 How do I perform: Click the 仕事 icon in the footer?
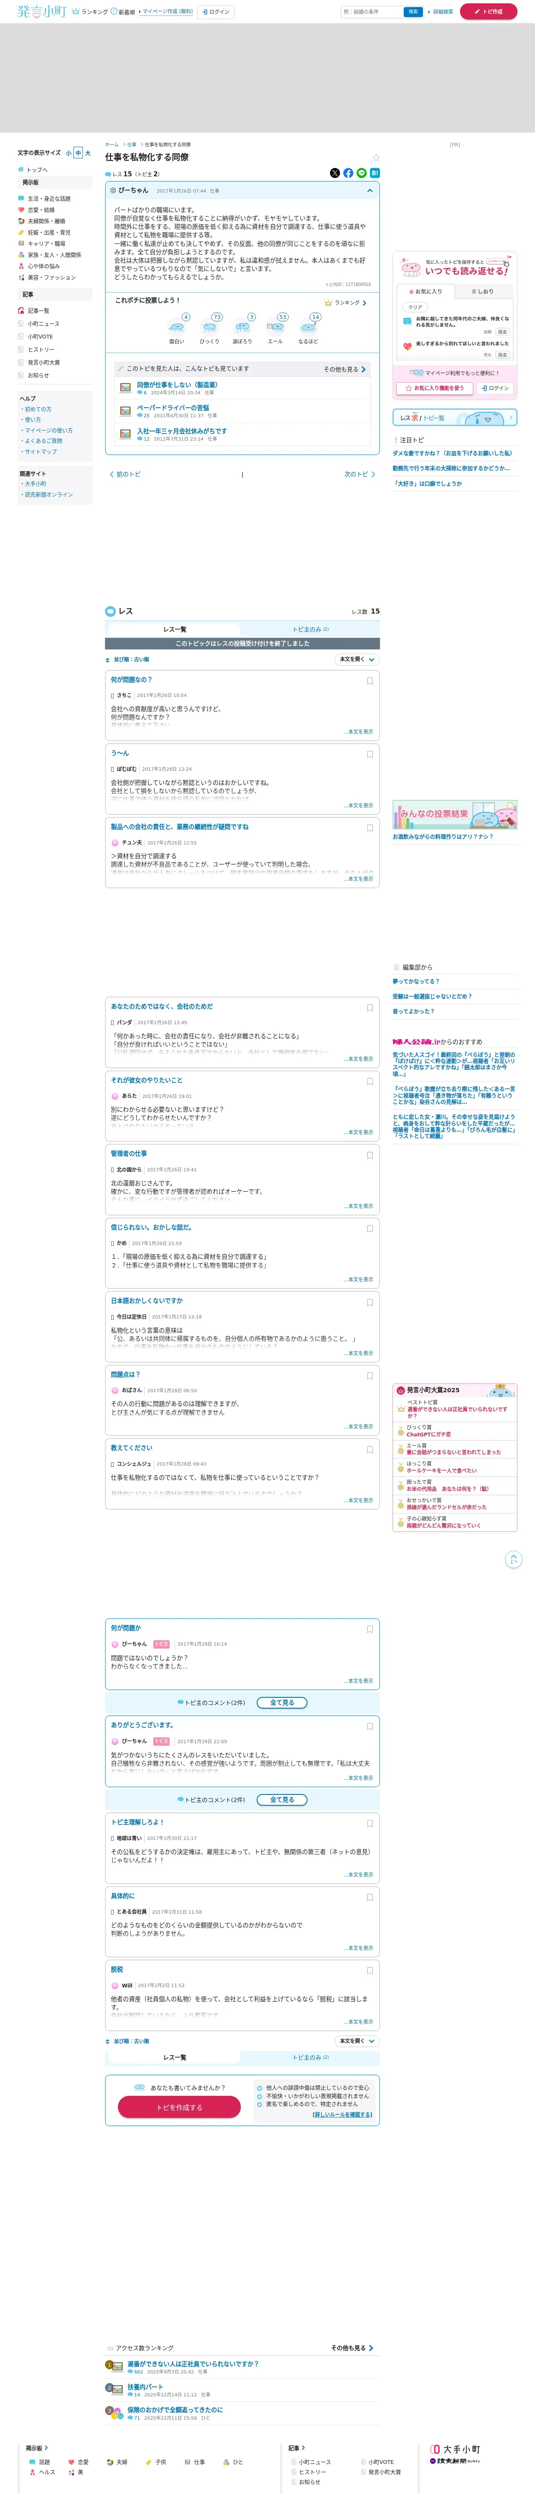(x=187, y=2462)
